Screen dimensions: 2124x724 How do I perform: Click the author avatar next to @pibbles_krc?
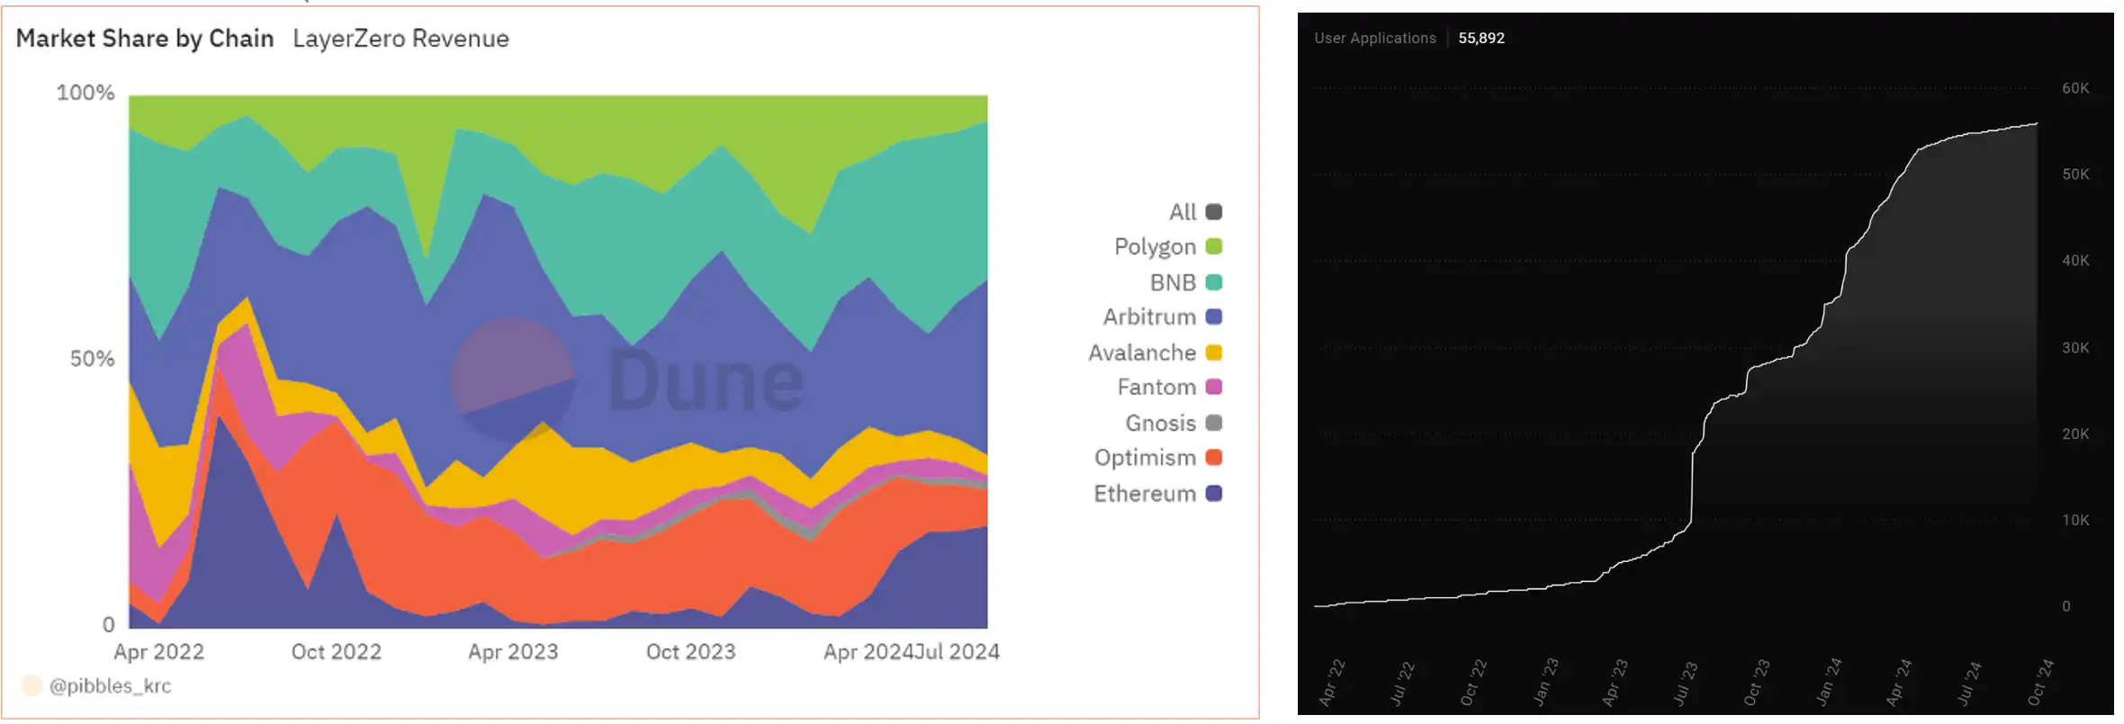point(32,686)
